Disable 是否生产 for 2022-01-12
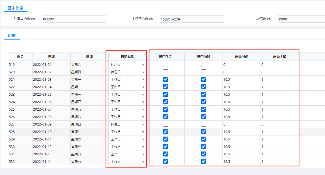The height and width of the screenshot is (175, 325). [x=165, y=147]
